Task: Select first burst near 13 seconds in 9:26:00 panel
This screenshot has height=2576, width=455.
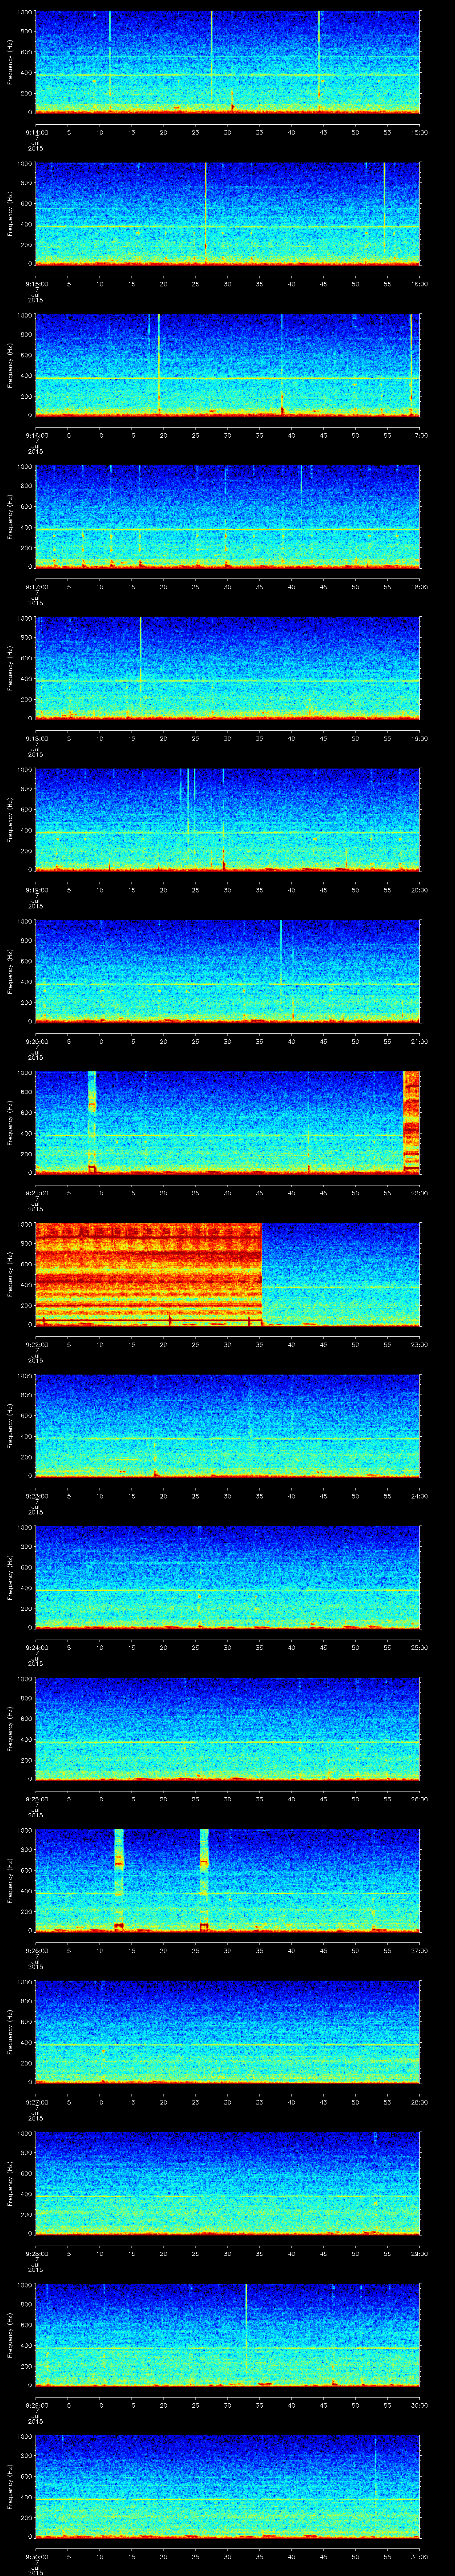Action: (x=119, y=1878)
